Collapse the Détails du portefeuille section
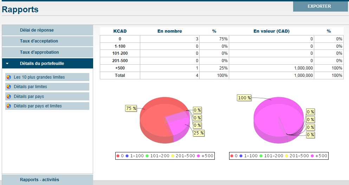 point(47,64)
